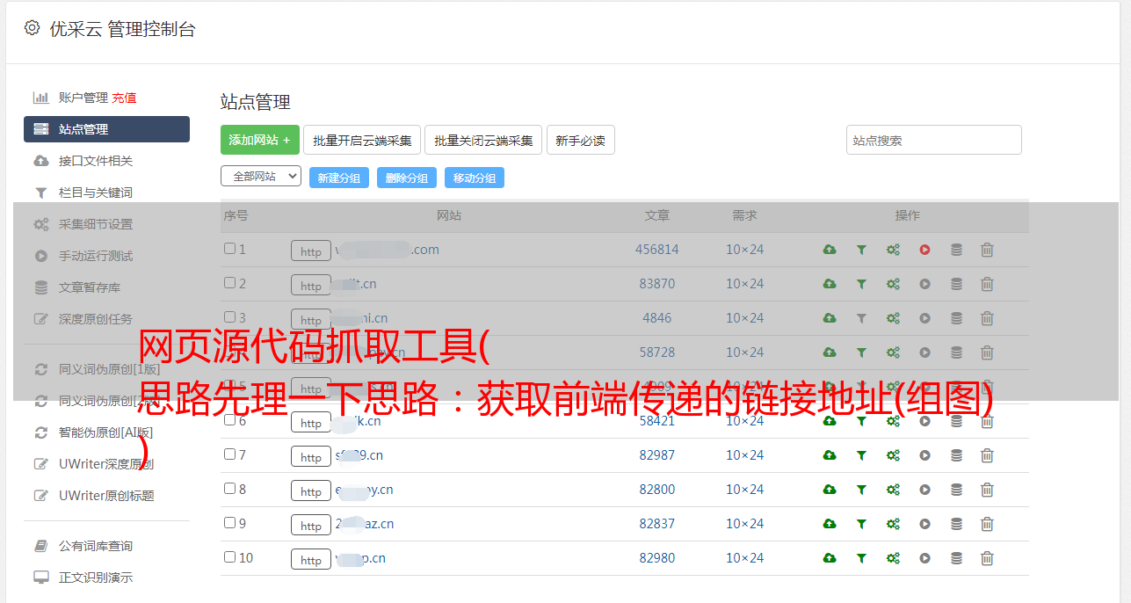1131x603 pixels.
Task: Open 智能伪原创[AI版] sidebar item
Action: tap(105, 432)
